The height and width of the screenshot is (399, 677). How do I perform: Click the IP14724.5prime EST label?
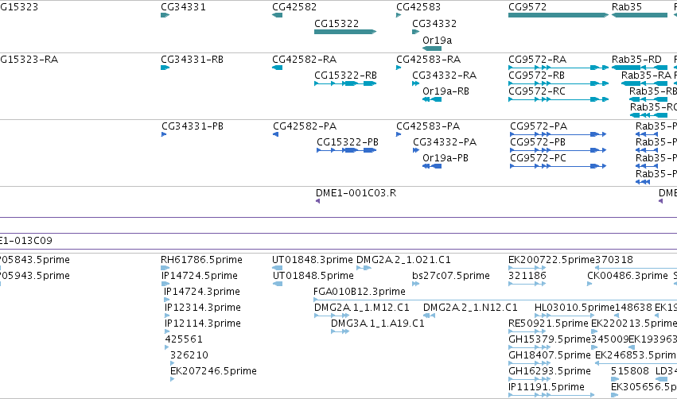[200, 276]
